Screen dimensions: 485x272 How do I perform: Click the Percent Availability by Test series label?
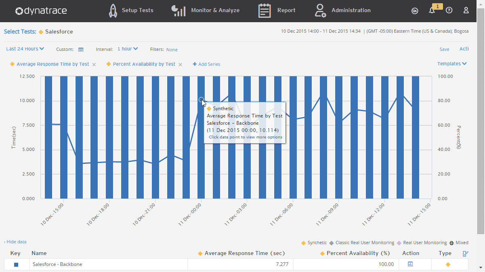144,64
